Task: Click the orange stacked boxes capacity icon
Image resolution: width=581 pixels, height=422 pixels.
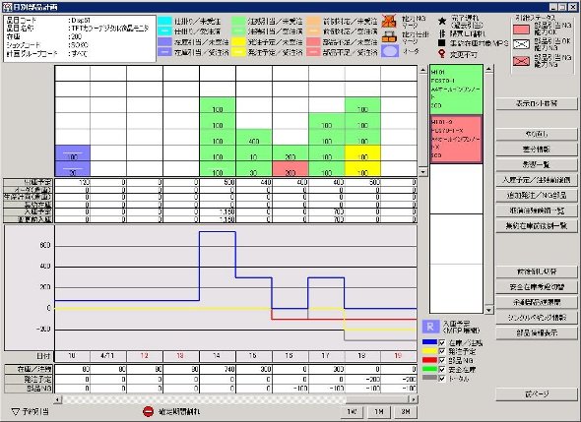Action: pos(389,37)
